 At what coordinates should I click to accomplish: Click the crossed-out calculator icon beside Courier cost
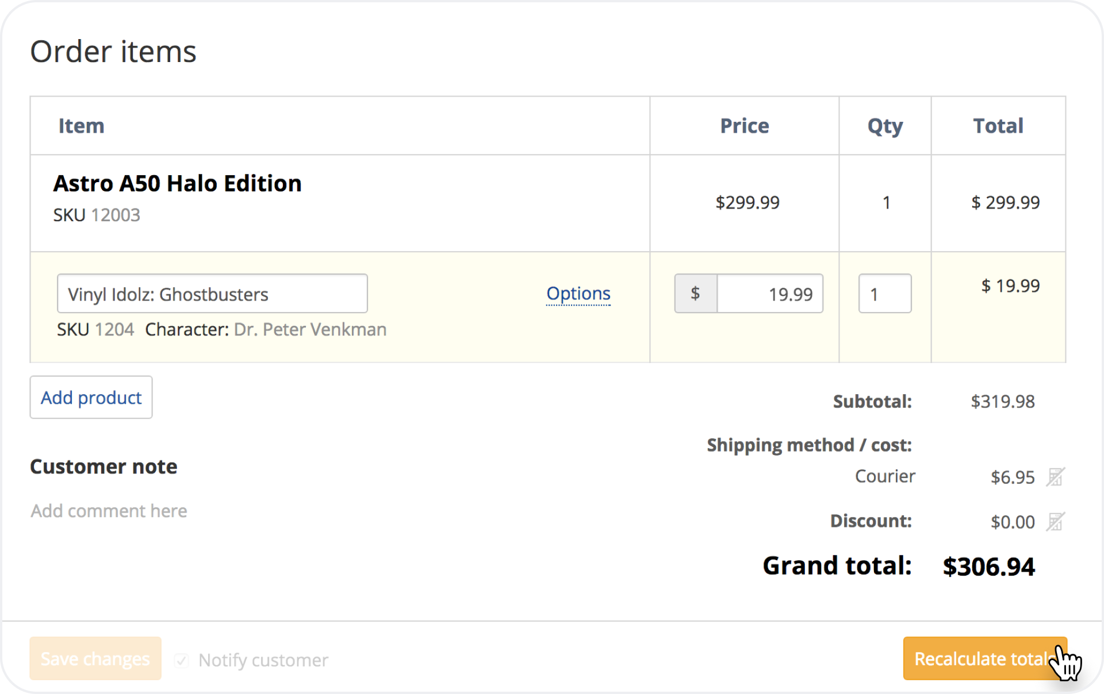coord(1055,477)
